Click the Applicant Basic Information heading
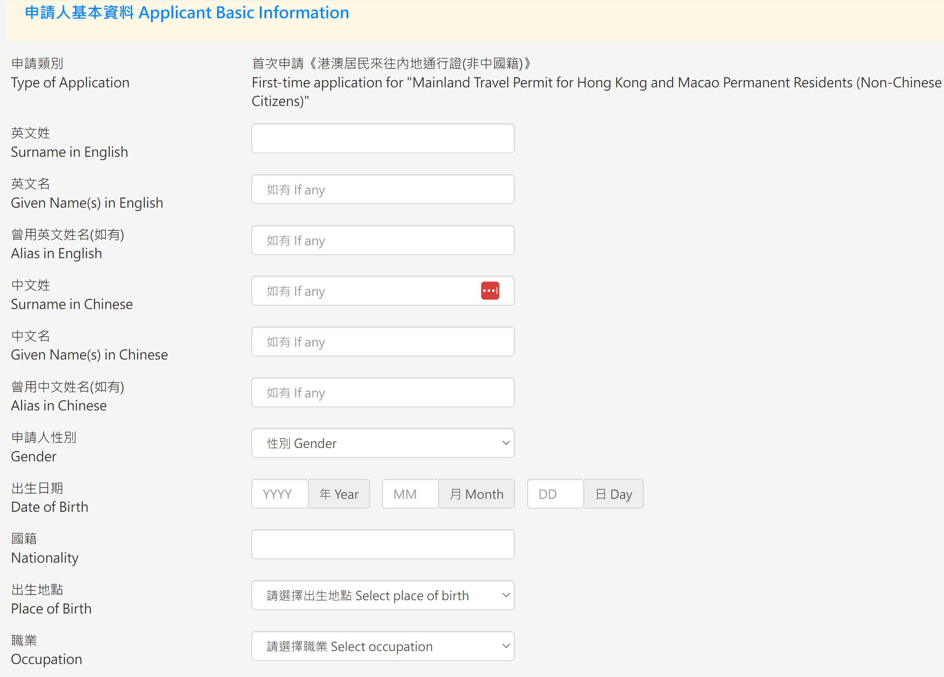 (x=187, y=13)
